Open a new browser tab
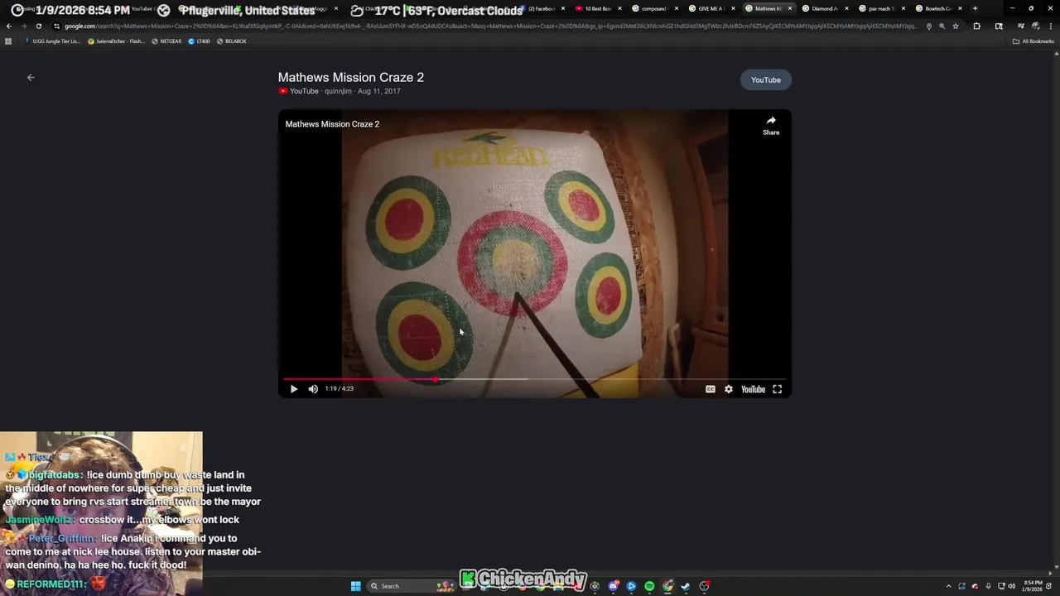 [x=975, y=9]
